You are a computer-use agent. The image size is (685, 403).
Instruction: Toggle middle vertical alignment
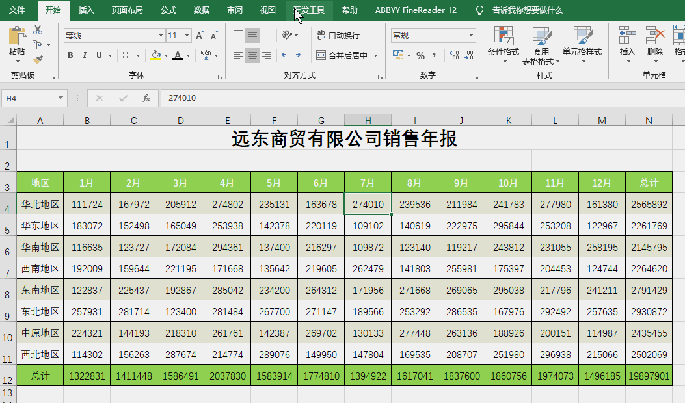[252, 35]
